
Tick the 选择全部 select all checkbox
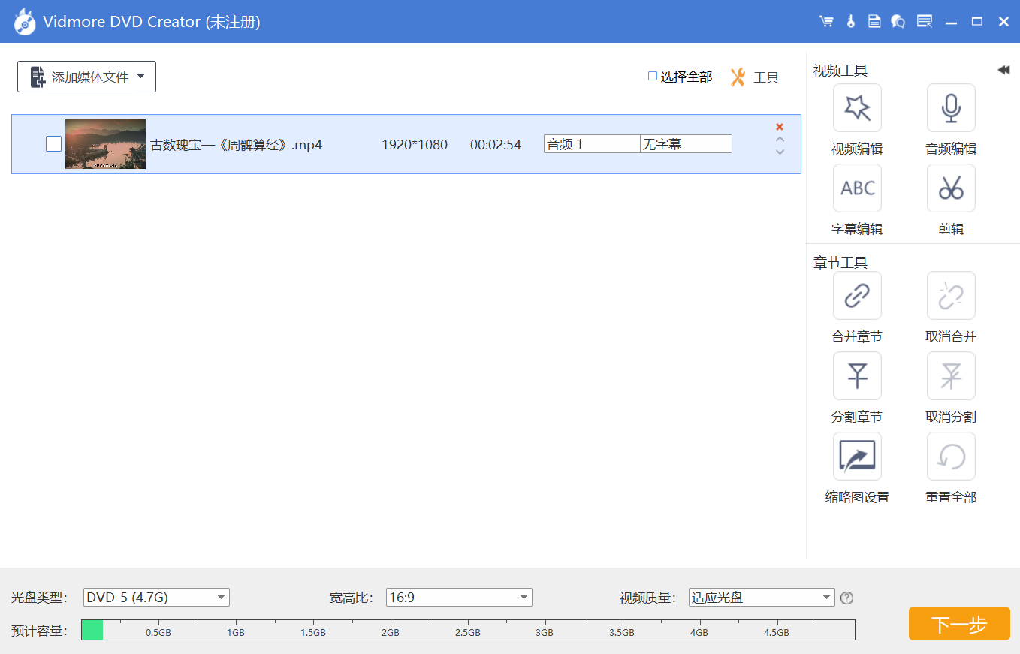point(653,76)
